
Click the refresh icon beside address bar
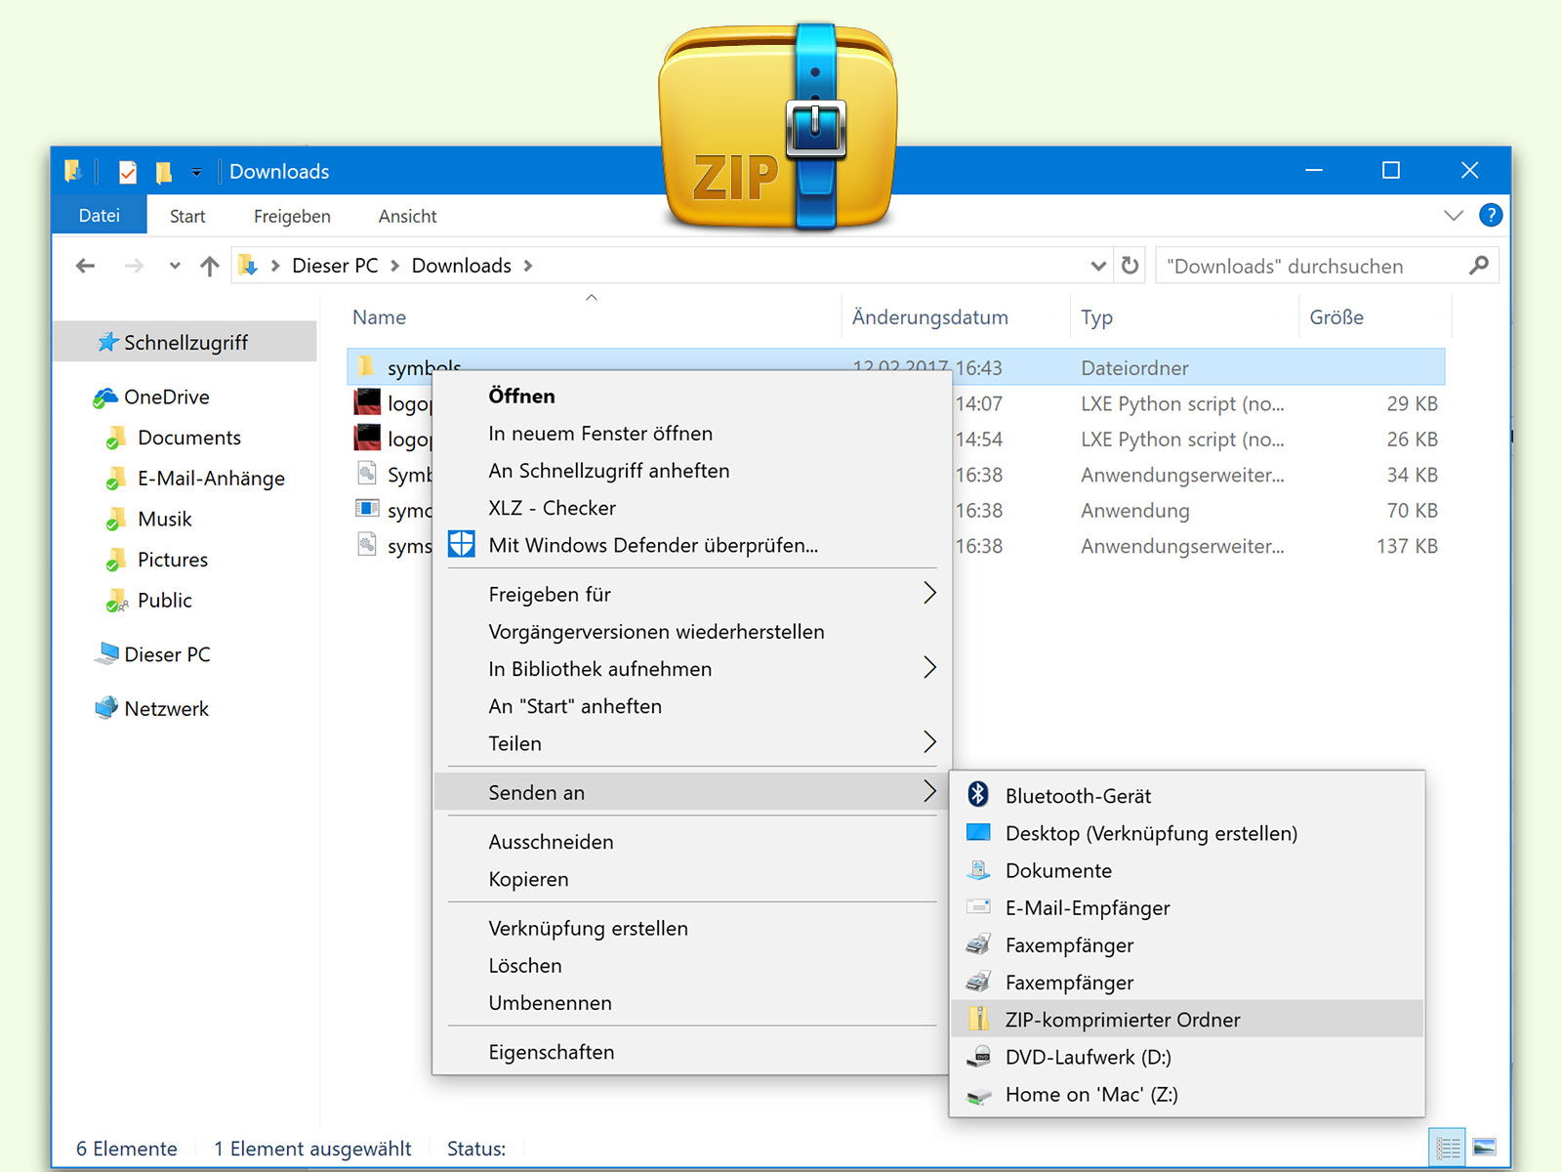[1130, 266]
